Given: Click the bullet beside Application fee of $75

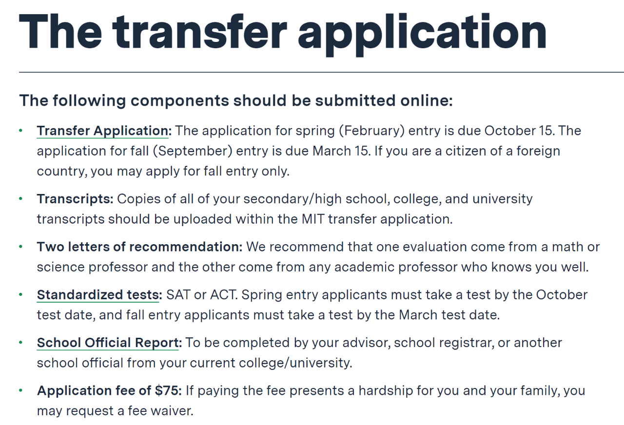Looking at the screenshot, I should [20, 390].
